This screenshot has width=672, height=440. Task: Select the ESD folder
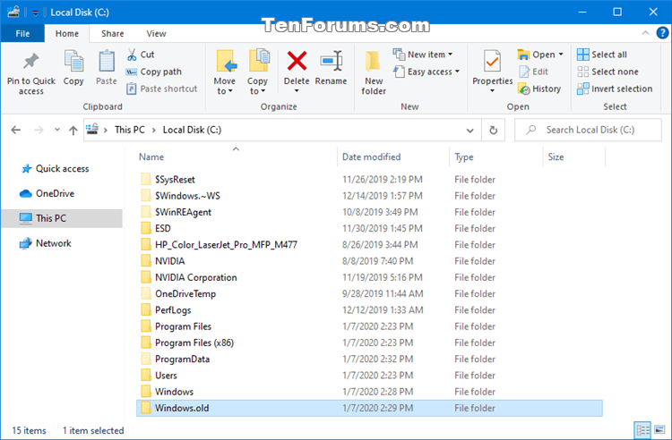(x=369, y=228)
